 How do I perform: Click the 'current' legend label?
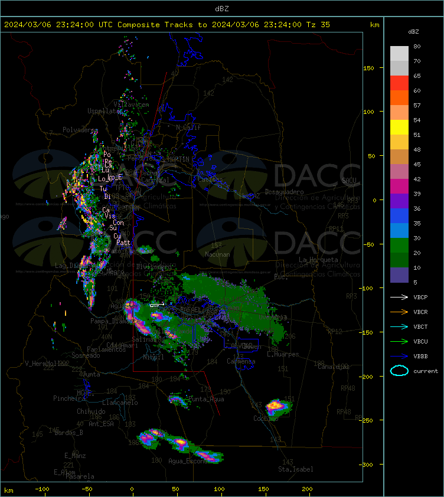pyautogui.click(x=426, y=371)
